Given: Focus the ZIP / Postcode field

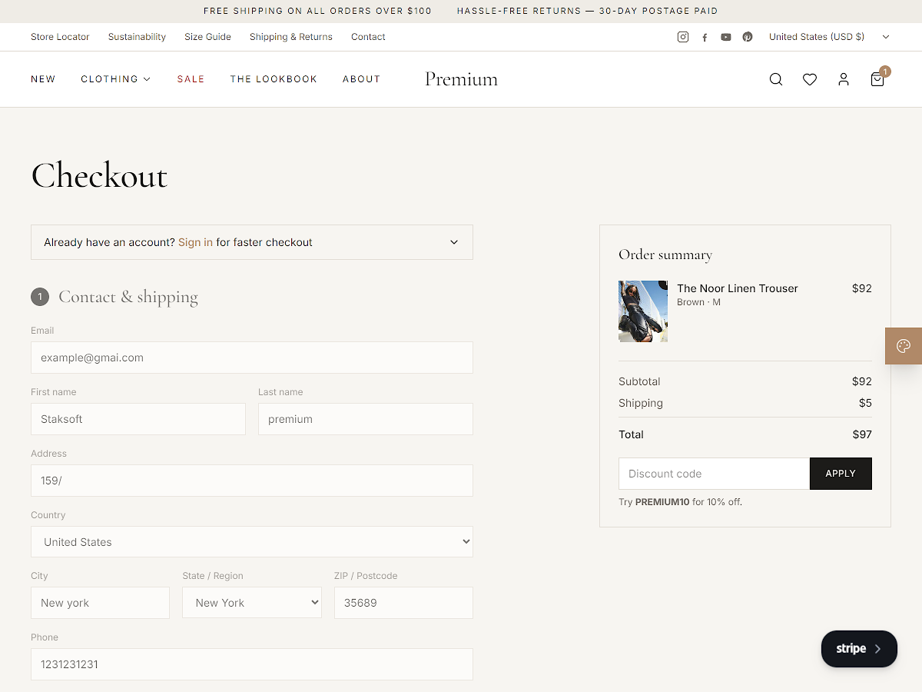Looking at the screenshot, I should click(403, 603).
